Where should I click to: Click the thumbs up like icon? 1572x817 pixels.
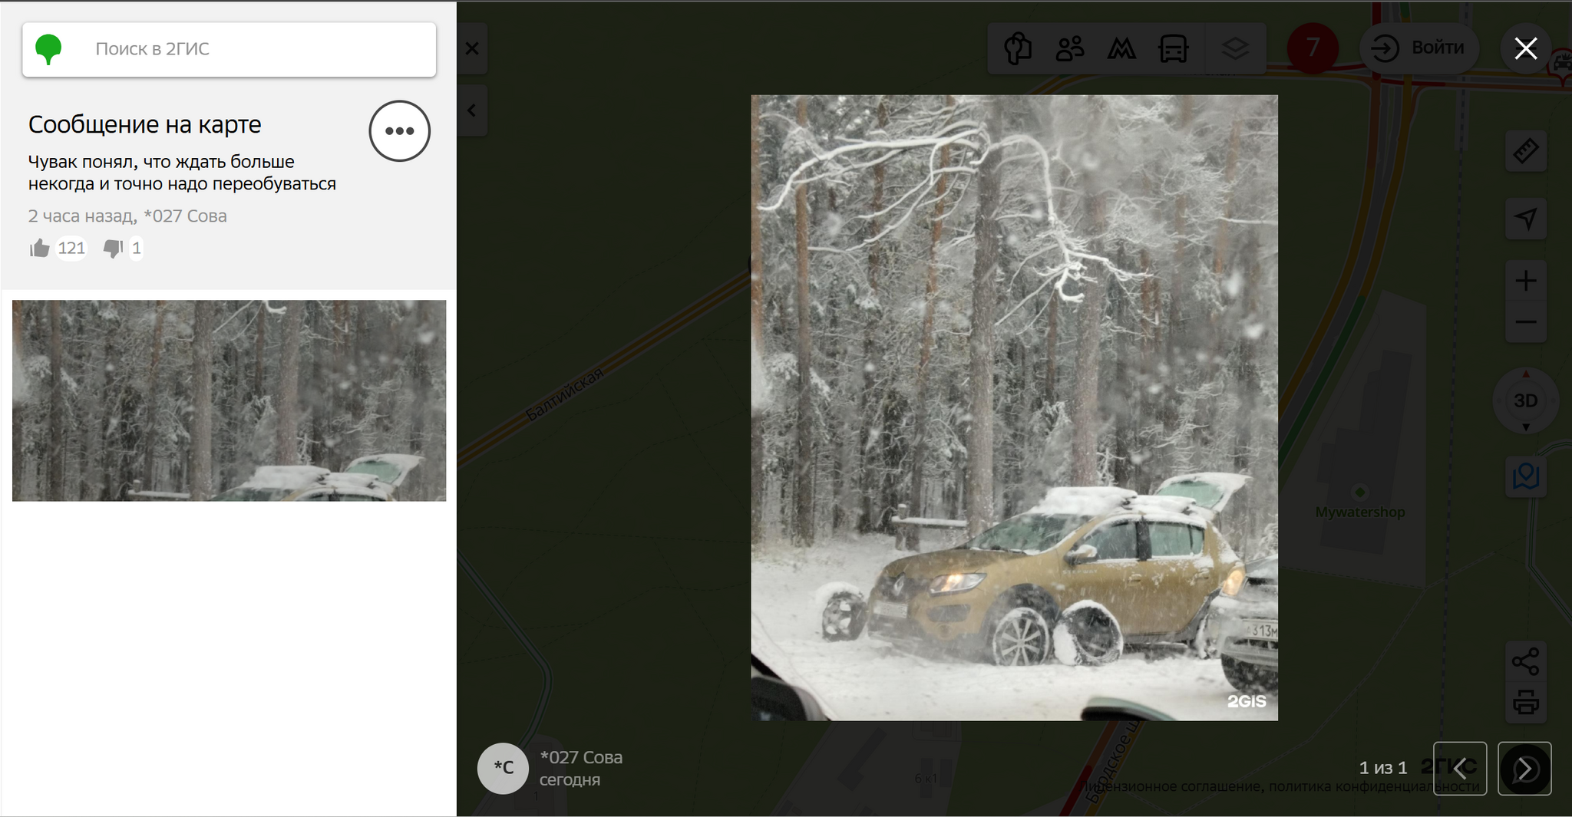point(40,248)
